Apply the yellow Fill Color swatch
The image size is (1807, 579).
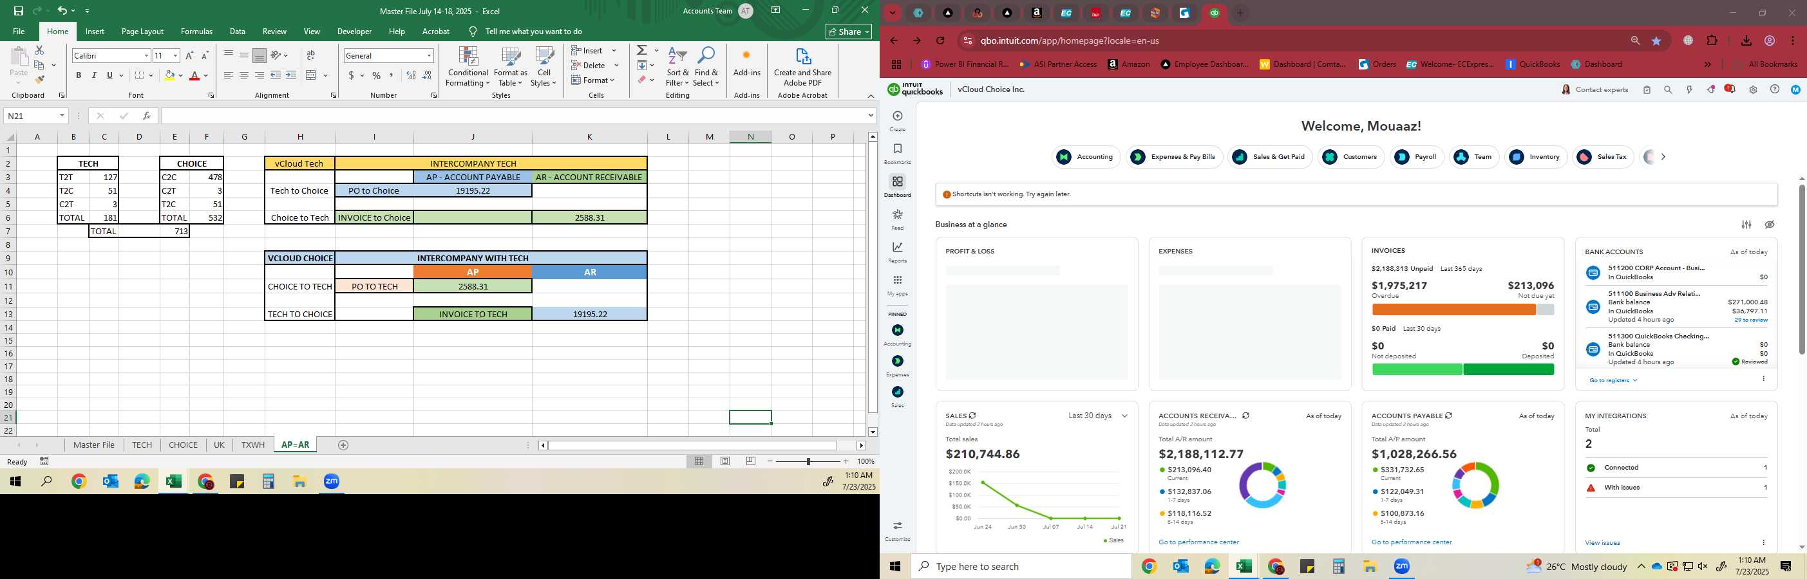(x=169, y=75)
